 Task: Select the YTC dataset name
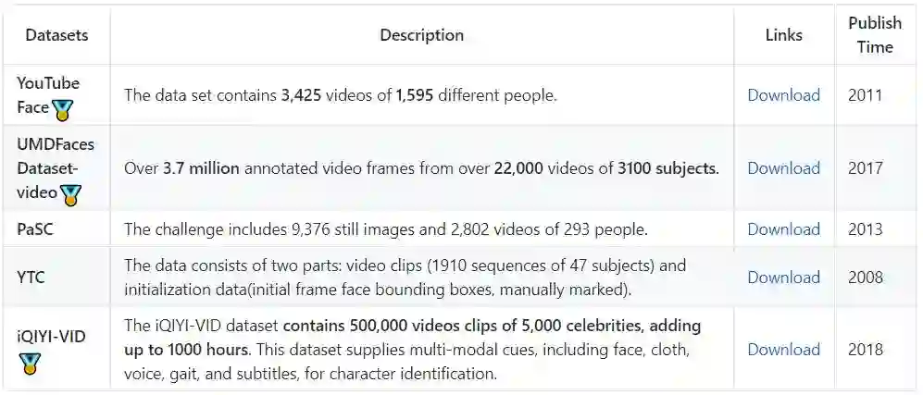[x=31, y=277]
